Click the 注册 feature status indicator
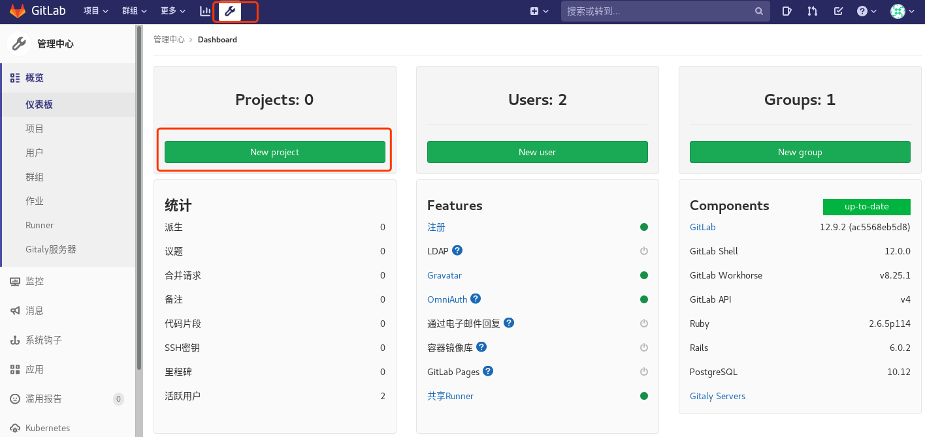The height and width of the screenshot is (437, 925). (644, 227)
